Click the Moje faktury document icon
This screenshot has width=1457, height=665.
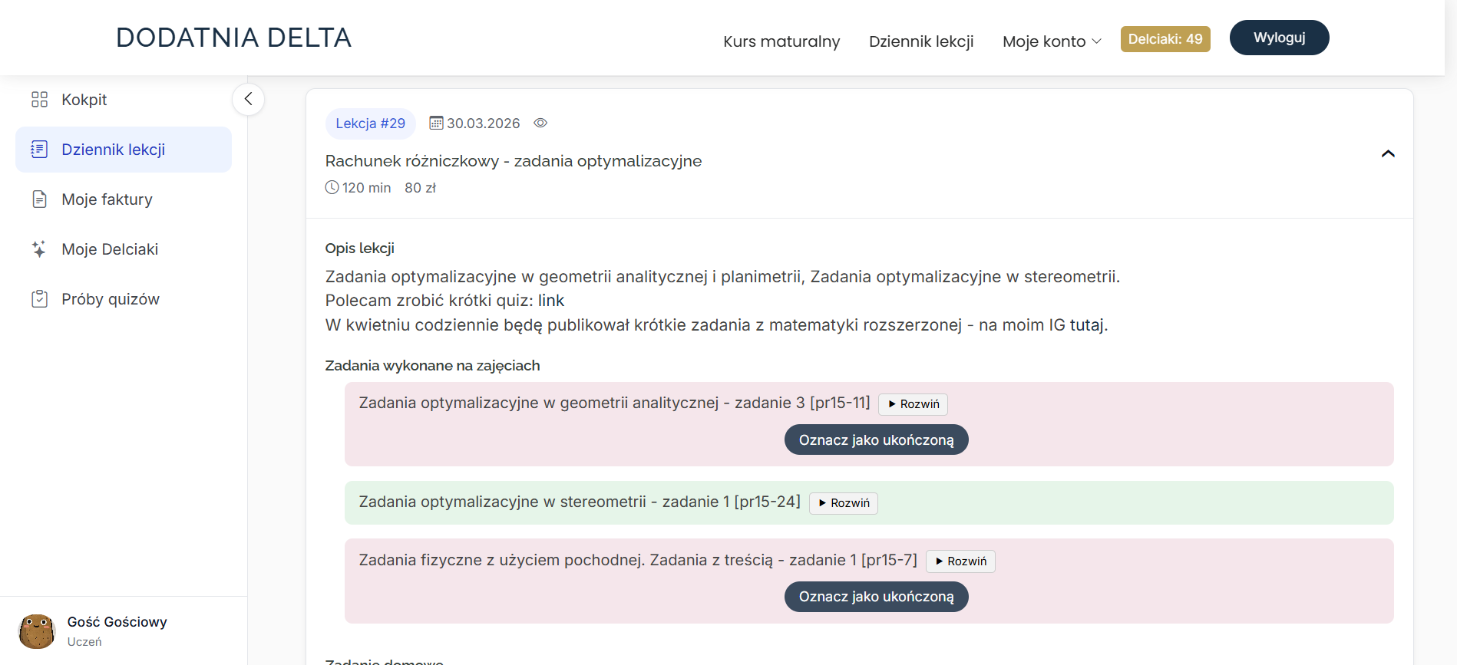click(39, 199)
